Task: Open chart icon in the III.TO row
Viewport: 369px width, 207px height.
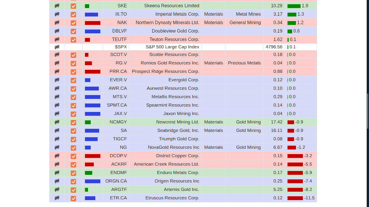Action: tap(57, 14)
